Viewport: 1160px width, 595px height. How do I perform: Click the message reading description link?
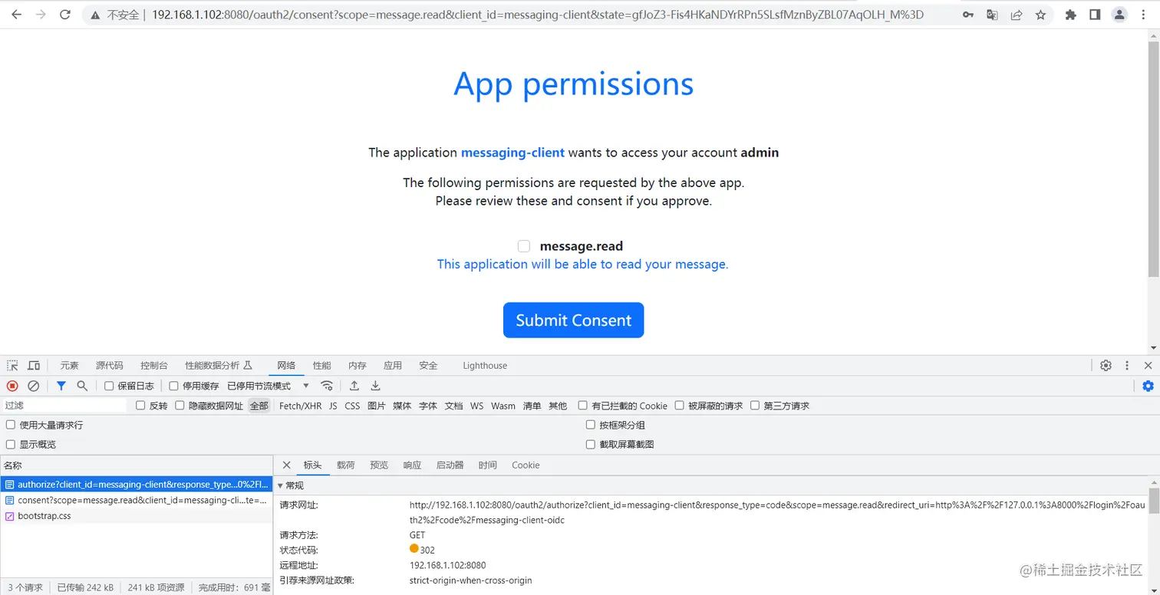(x=582, y=264)
